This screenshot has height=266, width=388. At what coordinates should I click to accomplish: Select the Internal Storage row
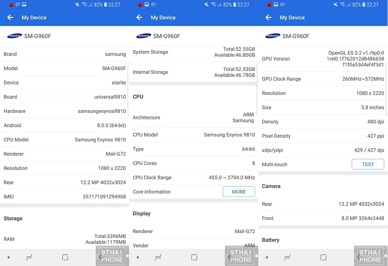tap(194, 72)
